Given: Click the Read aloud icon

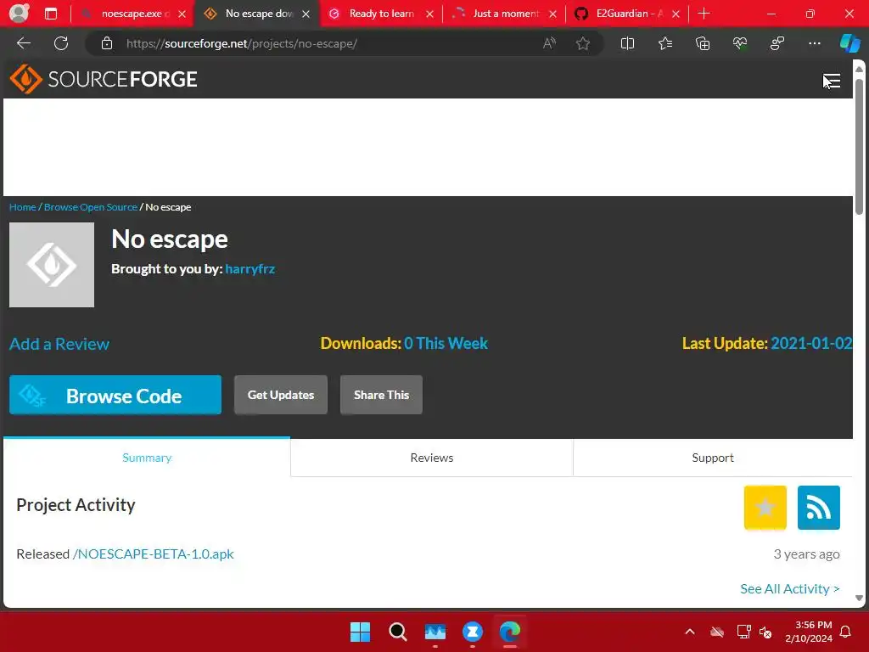Looking at the screenshot, I should click(549, 43).
